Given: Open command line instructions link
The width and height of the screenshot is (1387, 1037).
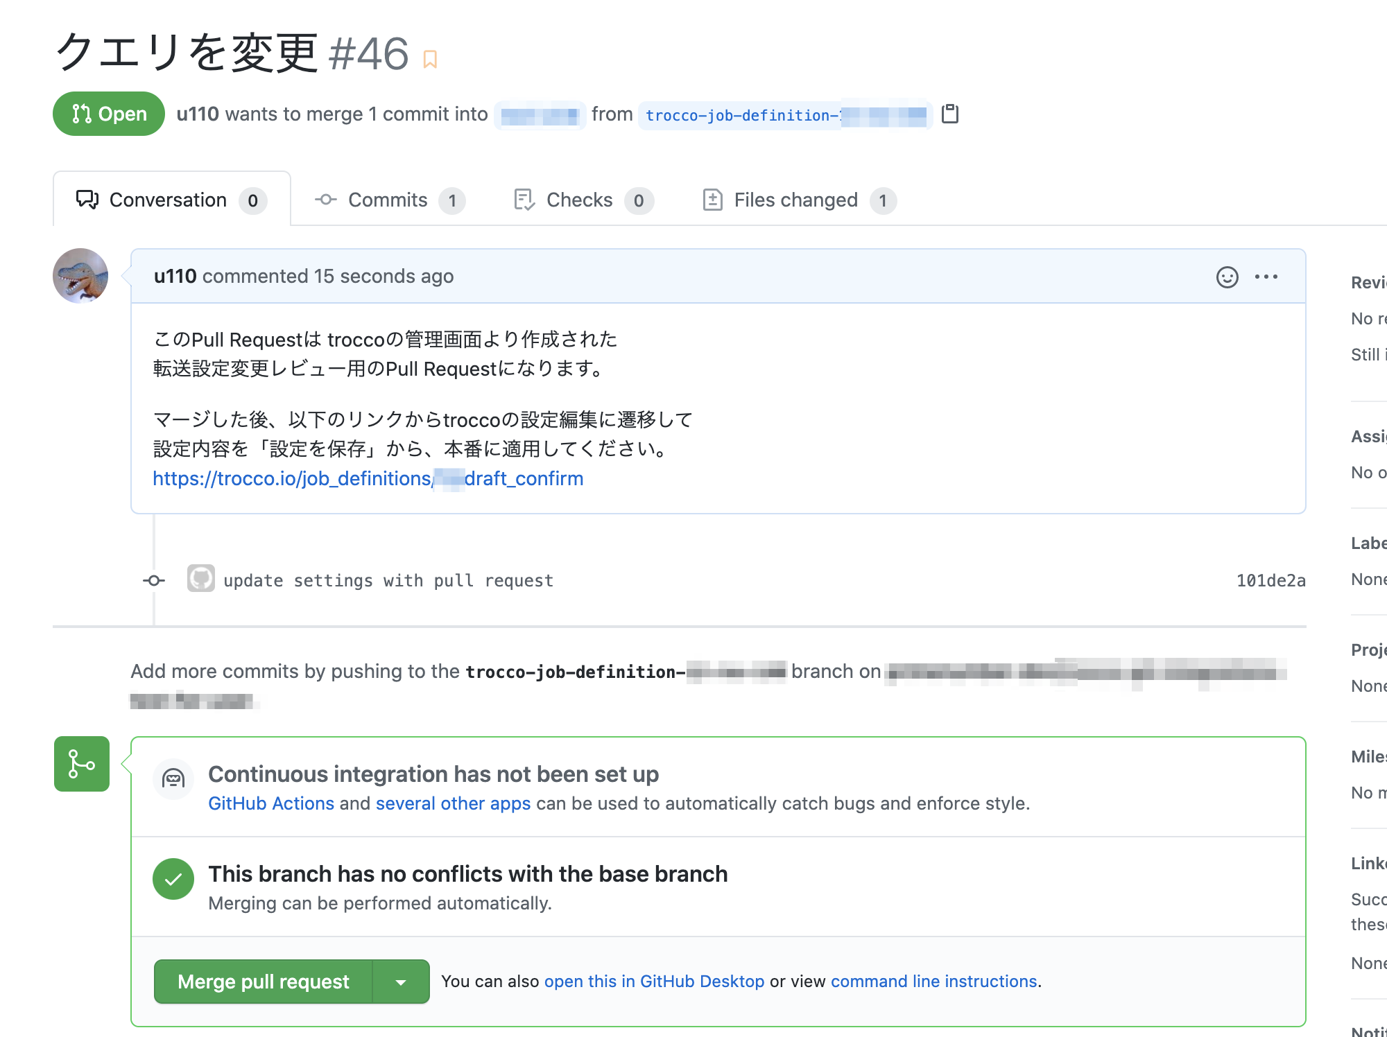Looking at the screenshot, I should click(x=933, y=982).
